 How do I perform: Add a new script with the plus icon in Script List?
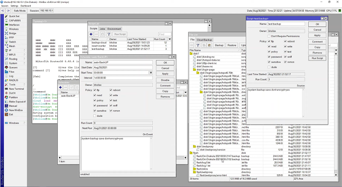point(91,34)
